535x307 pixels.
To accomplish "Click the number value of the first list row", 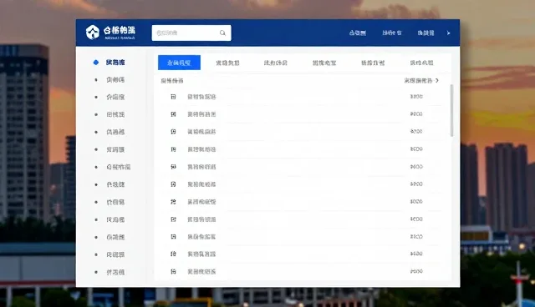I will [x=416, y=97].
